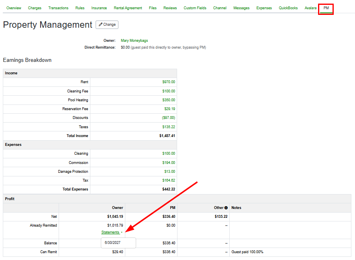Select the 6/30/2027 statement entry
The width and height of the screenshot is (355, 260).
pos(112,243)
